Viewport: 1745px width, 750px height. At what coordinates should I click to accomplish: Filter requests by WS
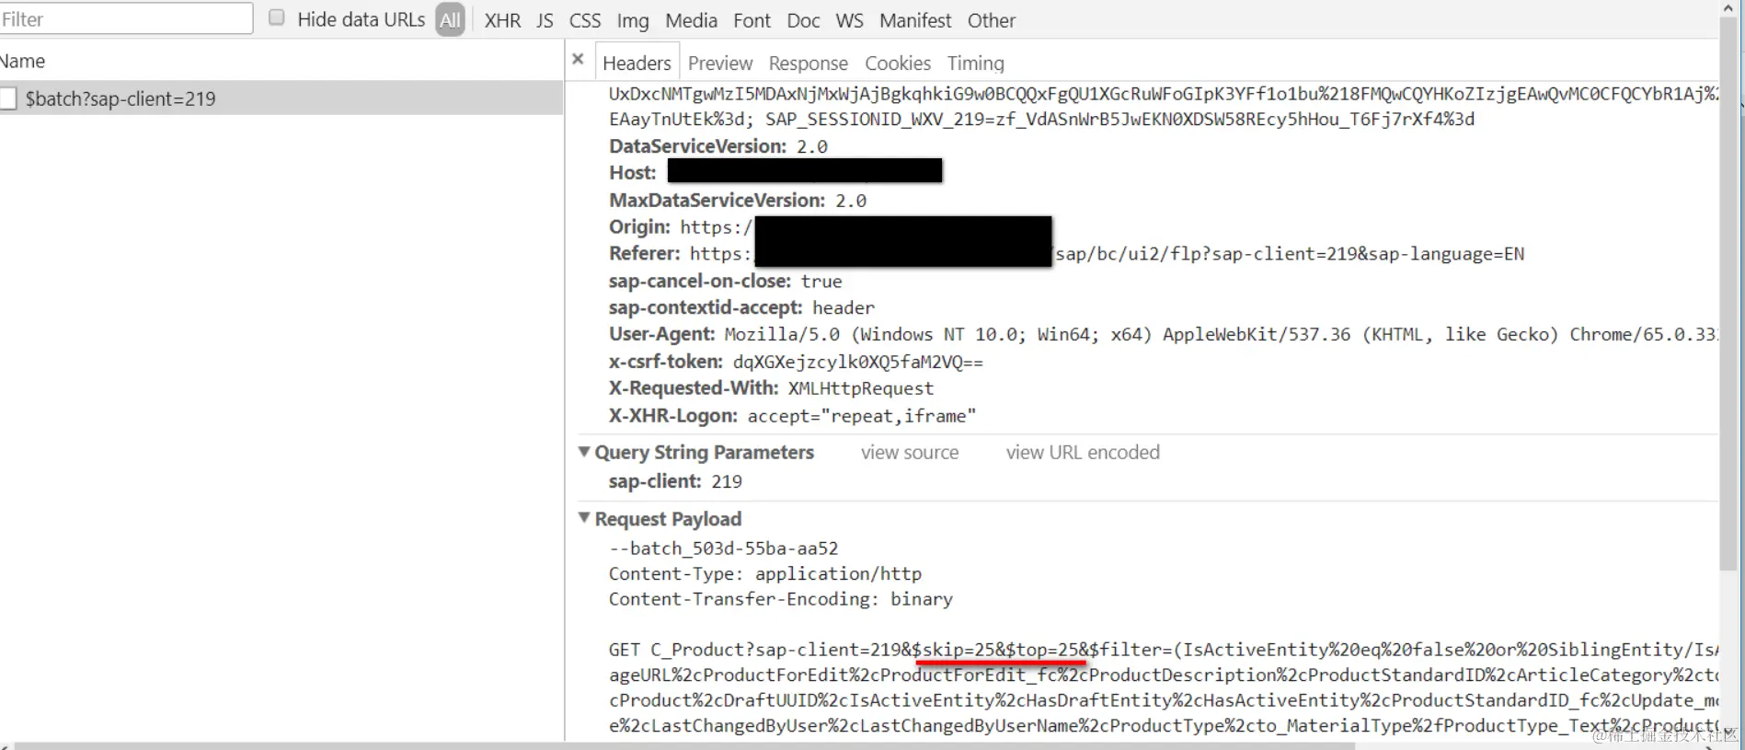pyautogui.click(x=849, y=20)
